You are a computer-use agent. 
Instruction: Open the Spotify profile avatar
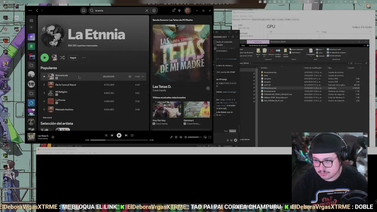(188, 11)
